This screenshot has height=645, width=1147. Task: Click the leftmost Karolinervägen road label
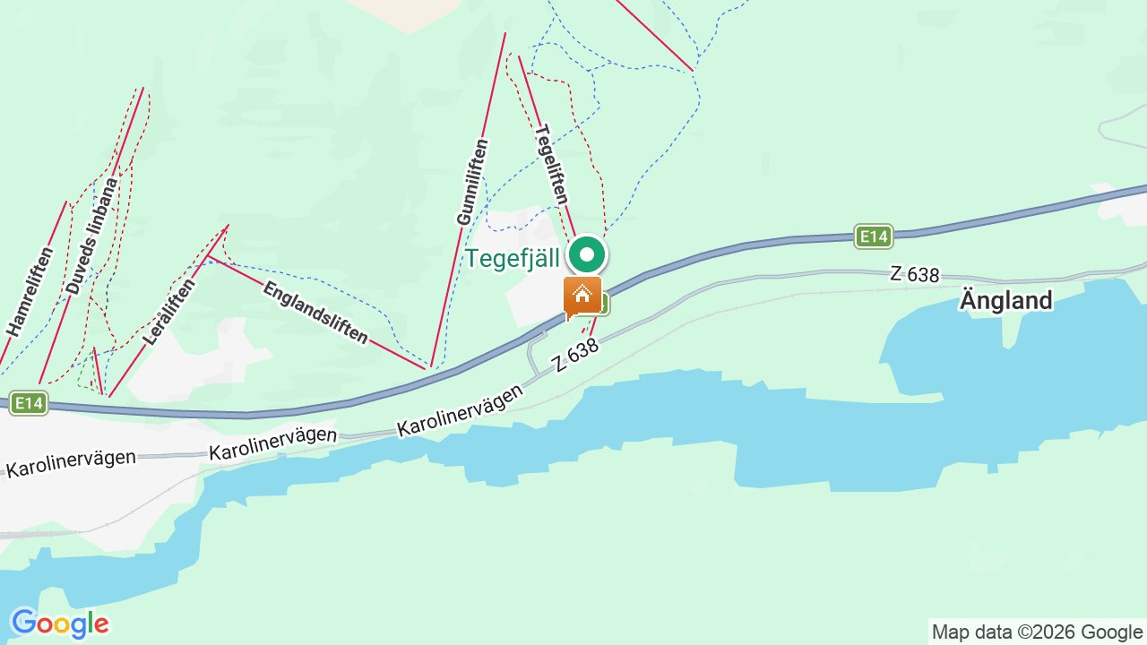(x=71, y=463)
